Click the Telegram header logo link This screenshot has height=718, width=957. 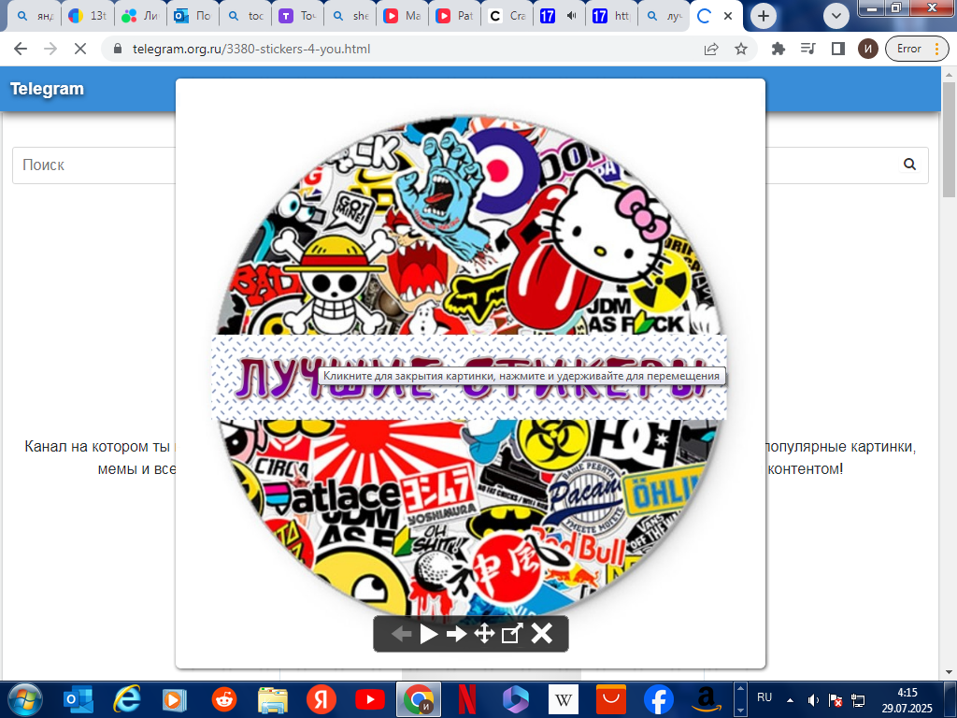point(47,89)
